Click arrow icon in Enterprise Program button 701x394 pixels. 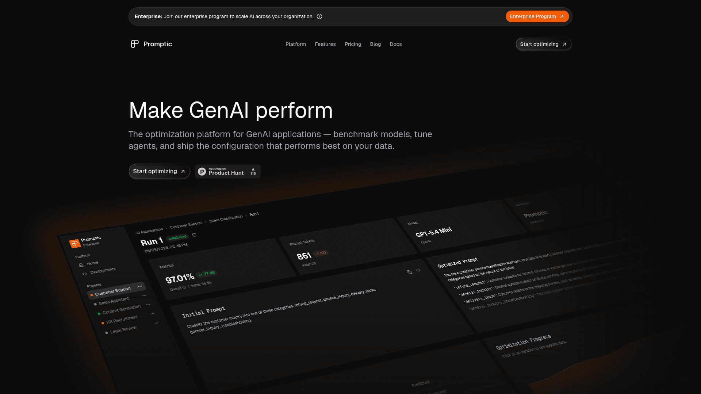pos(562,16)
